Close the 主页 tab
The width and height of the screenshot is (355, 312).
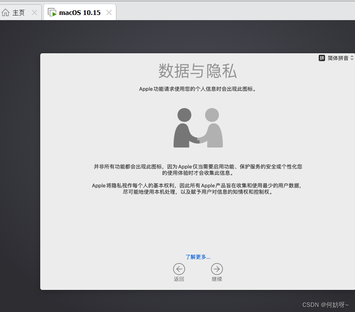coord(34,13)
